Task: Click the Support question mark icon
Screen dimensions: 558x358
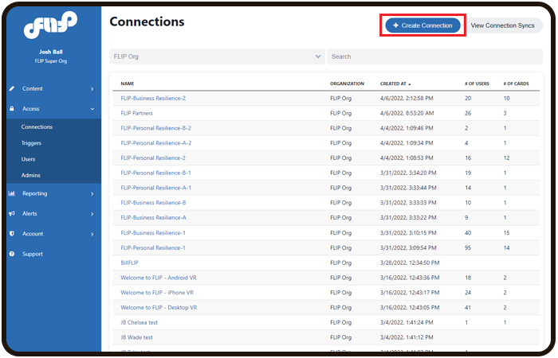Action: tap(12, 254)
